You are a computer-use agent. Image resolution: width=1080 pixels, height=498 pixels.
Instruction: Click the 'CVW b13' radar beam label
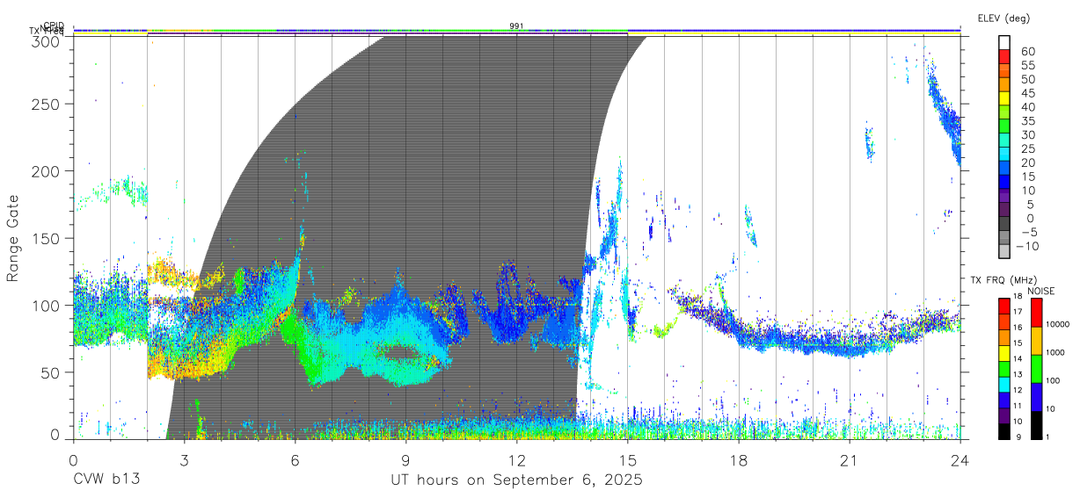tap(106, 480)
